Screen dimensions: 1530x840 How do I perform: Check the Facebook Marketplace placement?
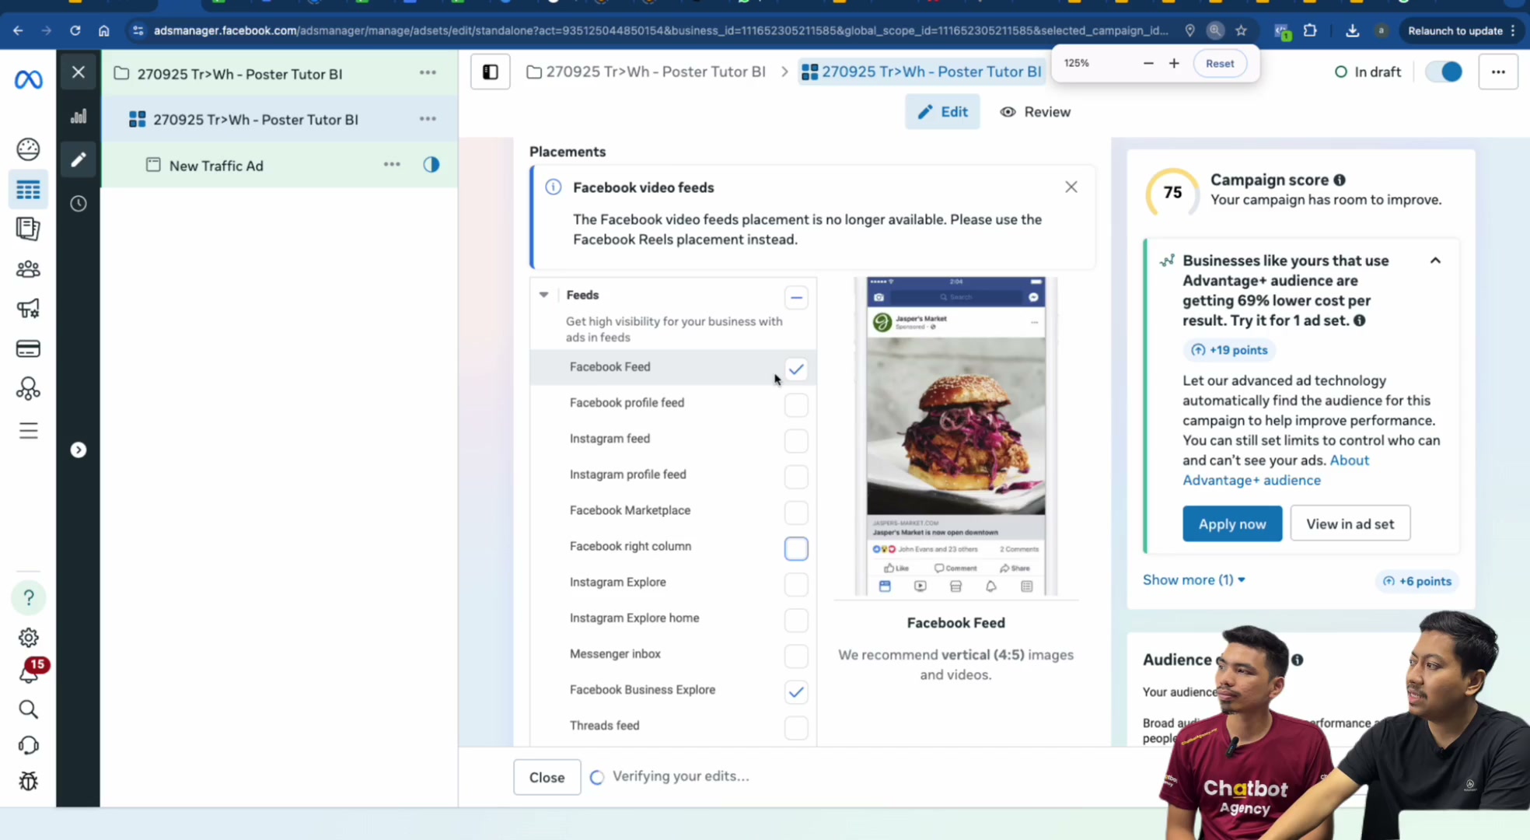pyautogui.click(x=796, y=512)
